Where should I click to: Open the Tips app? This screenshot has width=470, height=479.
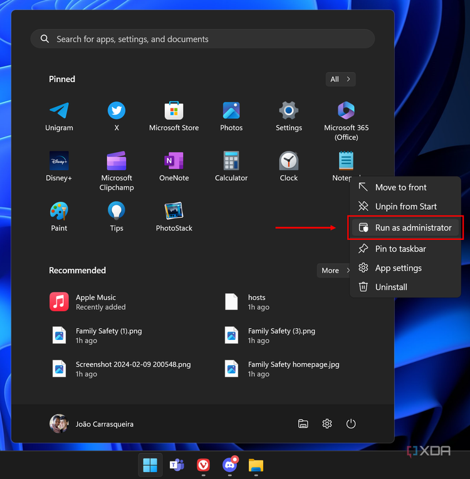[x=117, y=216]
